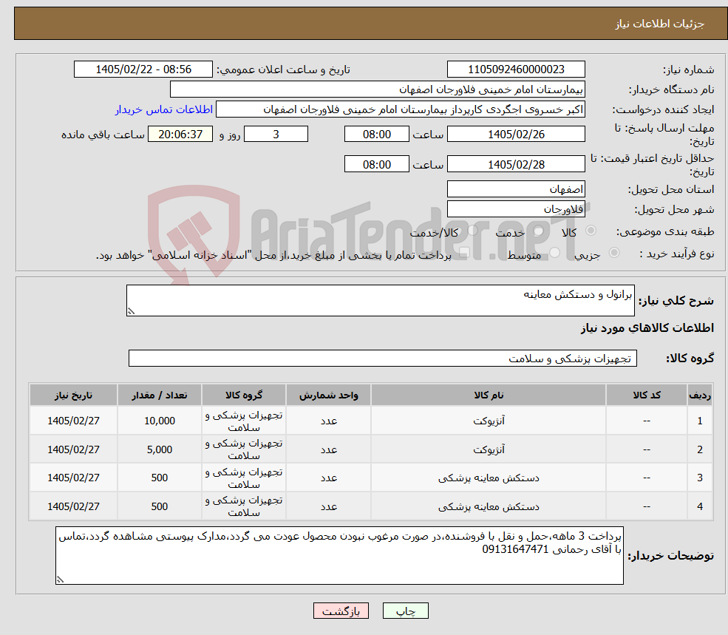Click the response deadline date 1405/02/26
This screenshot has height=635, width=728.
point(516,135)
